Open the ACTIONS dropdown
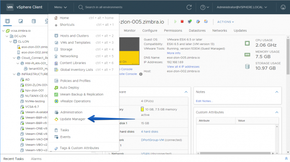This screenshot has width=290, height=162. pyautogui.click(x=226, y=22)
